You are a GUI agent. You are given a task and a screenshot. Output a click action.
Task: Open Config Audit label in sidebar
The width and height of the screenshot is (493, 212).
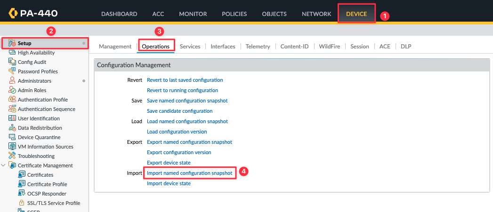(x=32, y=62)
